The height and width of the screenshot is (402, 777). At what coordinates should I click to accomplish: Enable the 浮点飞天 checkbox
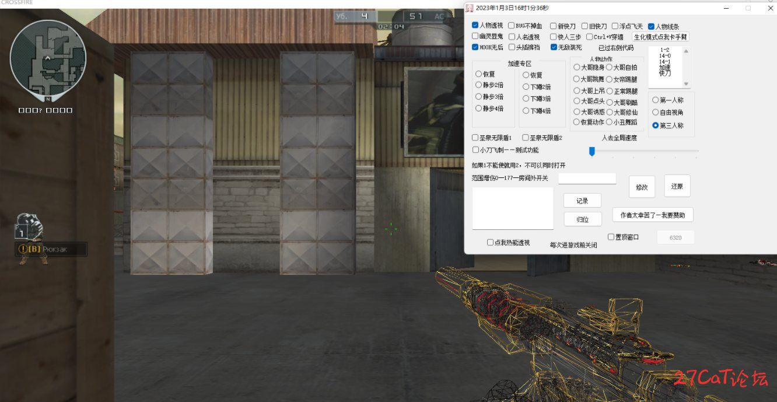click(x=615, y=26)
